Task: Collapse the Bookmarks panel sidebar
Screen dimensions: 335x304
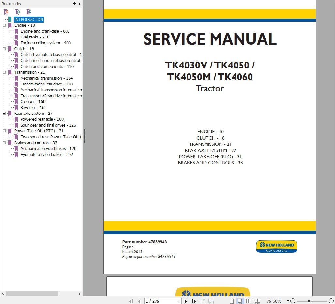Action: [x=79, y=4]
